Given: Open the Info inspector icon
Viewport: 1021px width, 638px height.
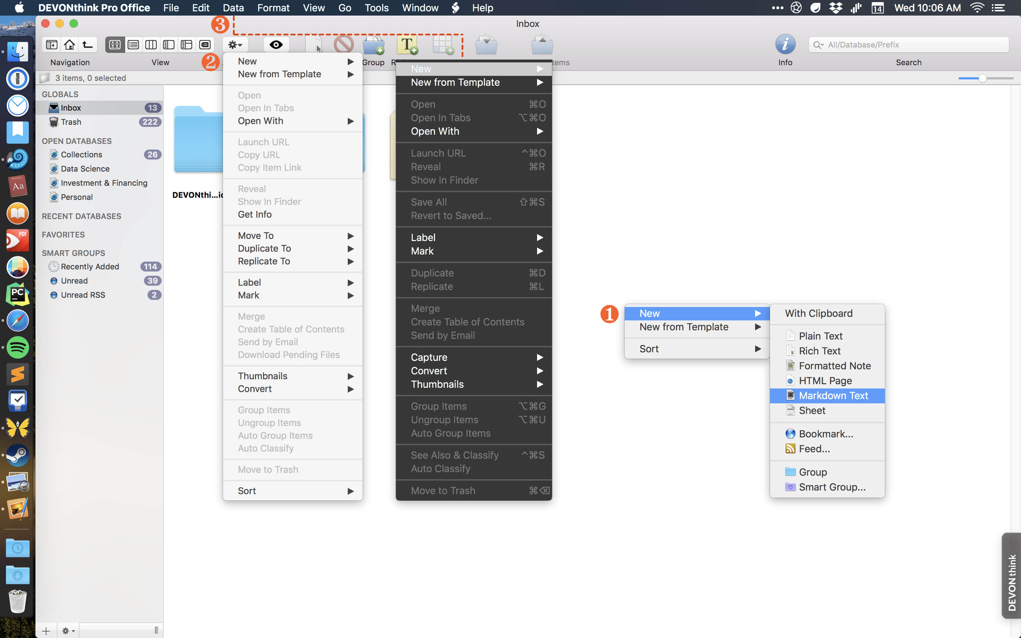Looking at the screenshot, I should (785, 44).
